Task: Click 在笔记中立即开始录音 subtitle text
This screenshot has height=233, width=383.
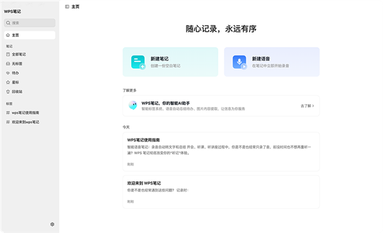Action: coord(271,66)
